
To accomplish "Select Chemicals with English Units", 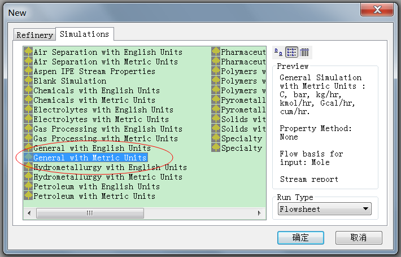I will pyautogui.click(x=97, y=90).
